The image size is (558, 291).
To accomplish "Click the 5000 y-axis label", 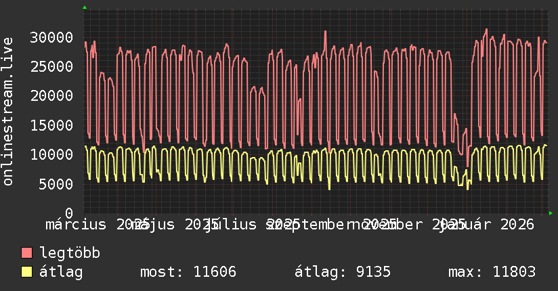I will [56, 184].
